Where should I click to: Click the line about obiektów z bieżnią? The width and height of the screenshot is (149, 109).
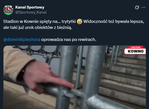tap(38, 28)
